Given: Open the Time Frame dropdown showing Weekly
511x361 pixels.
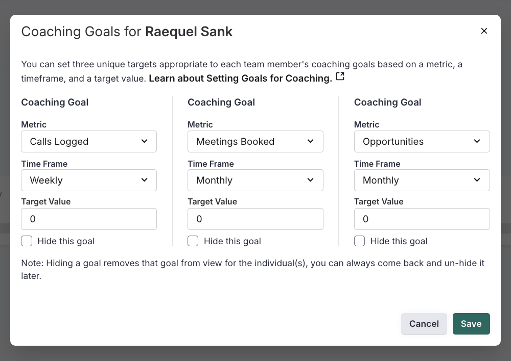Looking at the screenshot, I should [89, 180].
